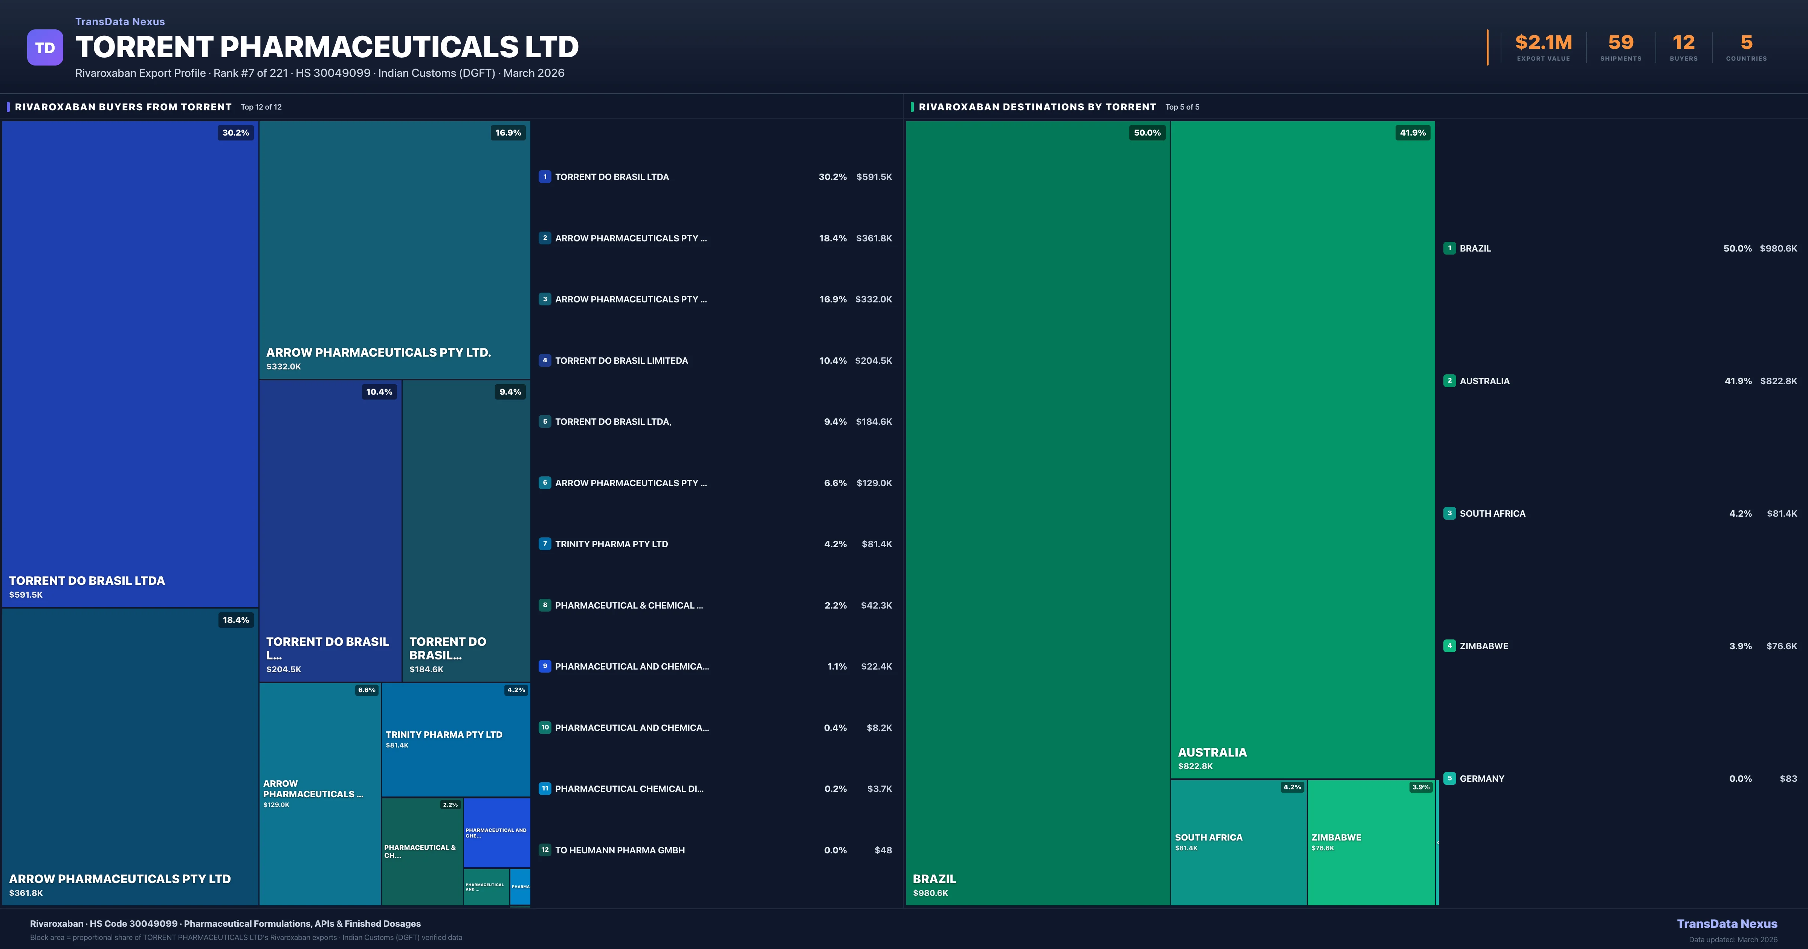The height and width of the screenshot is (949, 1808).
Task: Click the Zimbabwe treemap block
Action: tap(1371, 842)
